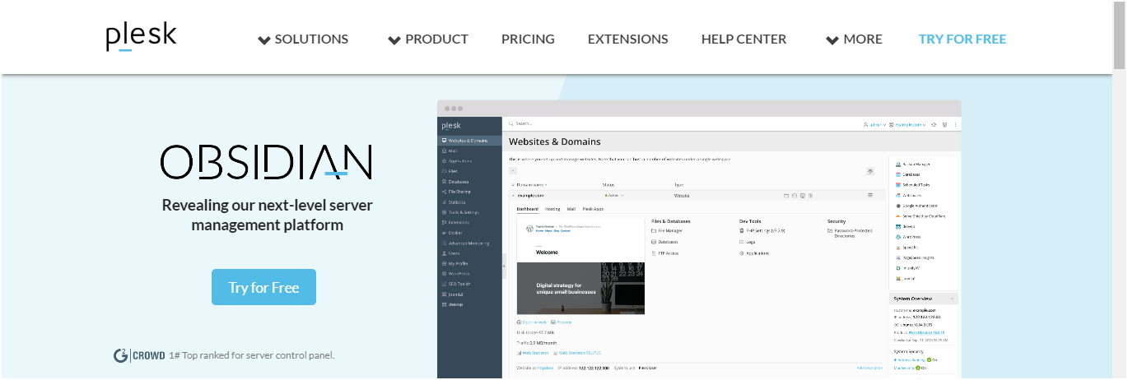This screenshot has width=1128, height=380.
Task: Click the TRY FOR FREE header link
Action: click(963, 39)
